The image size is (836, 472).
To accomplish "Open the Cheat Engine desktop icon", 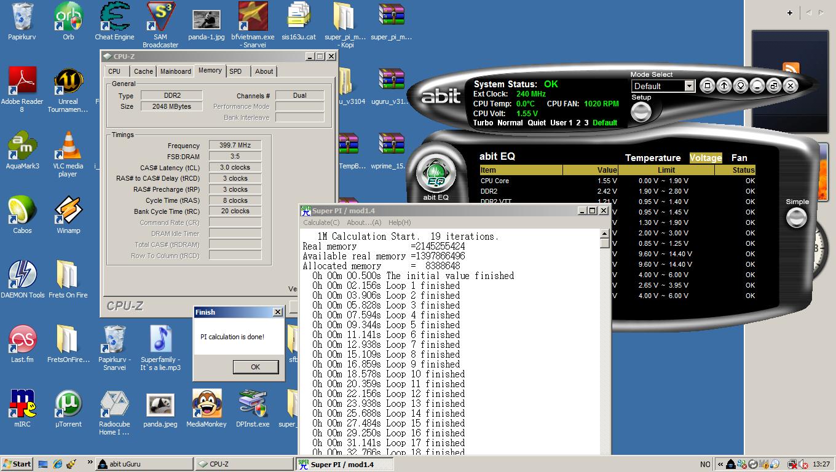I will 114,22.
